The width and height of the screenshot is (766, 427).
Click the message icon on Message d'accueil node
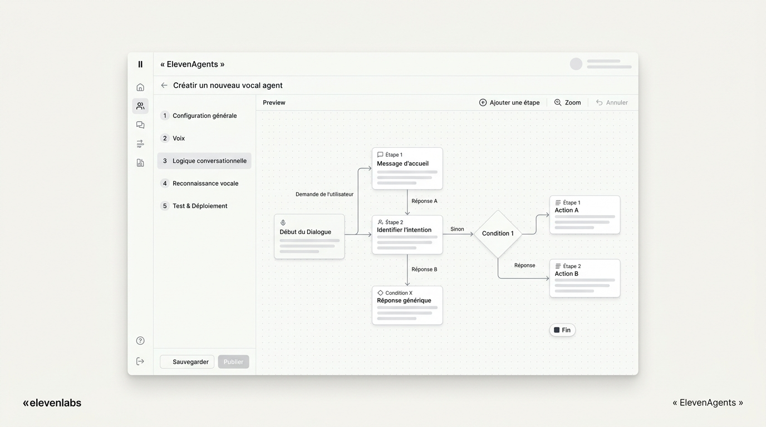(380, 155)
